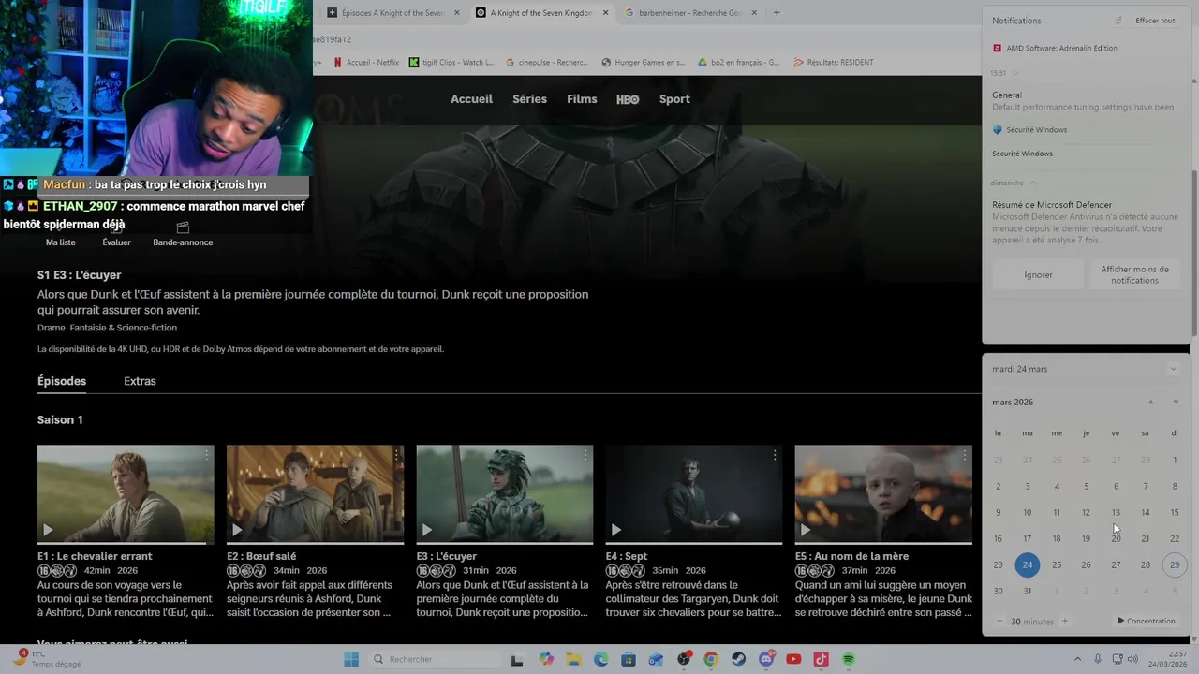
Task: Decrease focus session minutes
Action: (999, 622)
